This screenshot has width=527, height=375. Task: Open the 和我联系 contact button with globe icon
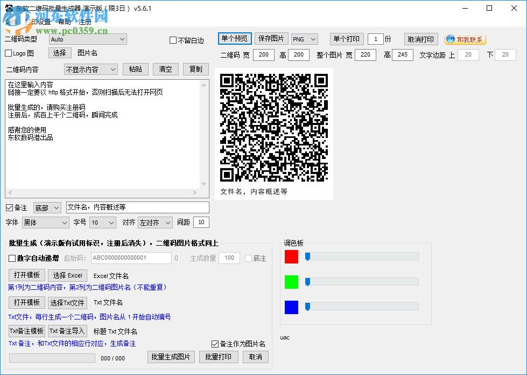(466, 39)
